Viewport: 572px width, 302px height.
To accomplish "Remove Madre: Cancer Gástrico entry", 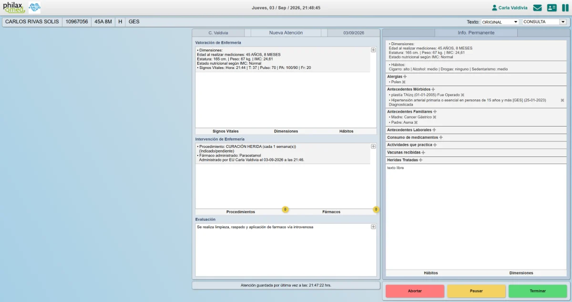I will pos(435,117).
